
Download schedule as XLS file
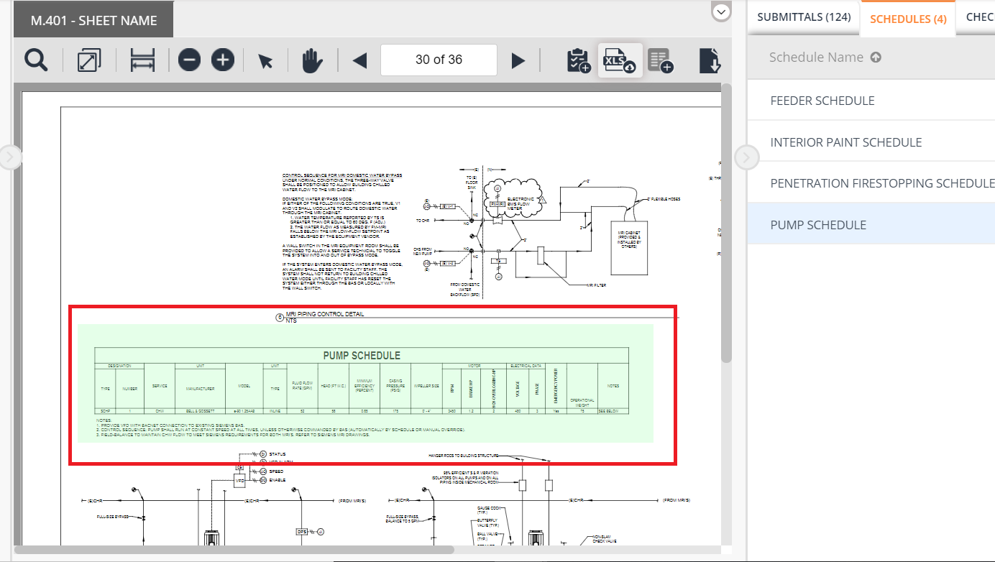pyautogui.click(x=620, y=60)
